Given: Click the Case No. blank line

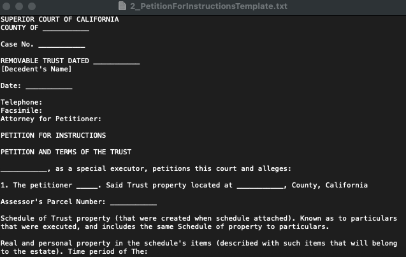Looking at the screenshot, I should pos(61,44).
